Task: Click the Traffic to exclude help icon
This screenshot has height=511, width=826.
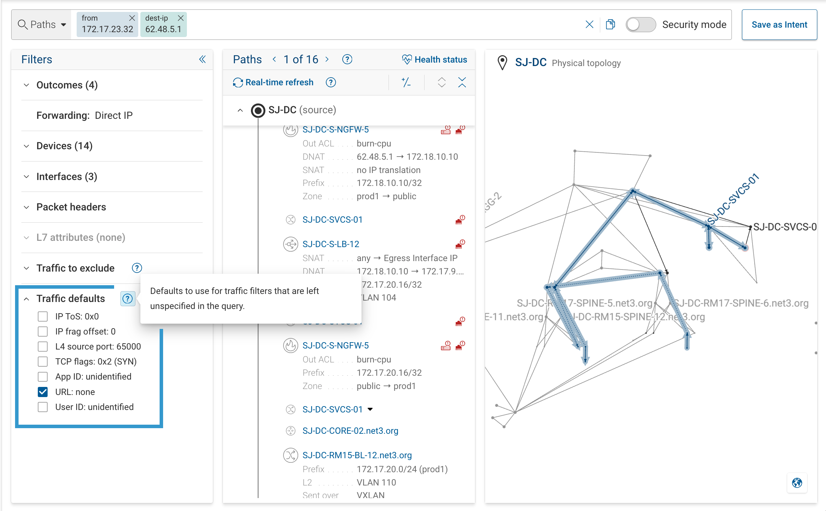Action: (137, 268)
